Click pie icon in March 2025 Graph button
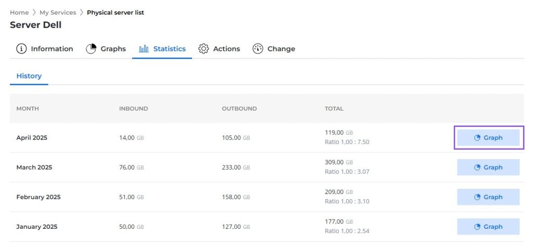The height and width of the screenshot is (246, 533). click(x=477, y=167)
